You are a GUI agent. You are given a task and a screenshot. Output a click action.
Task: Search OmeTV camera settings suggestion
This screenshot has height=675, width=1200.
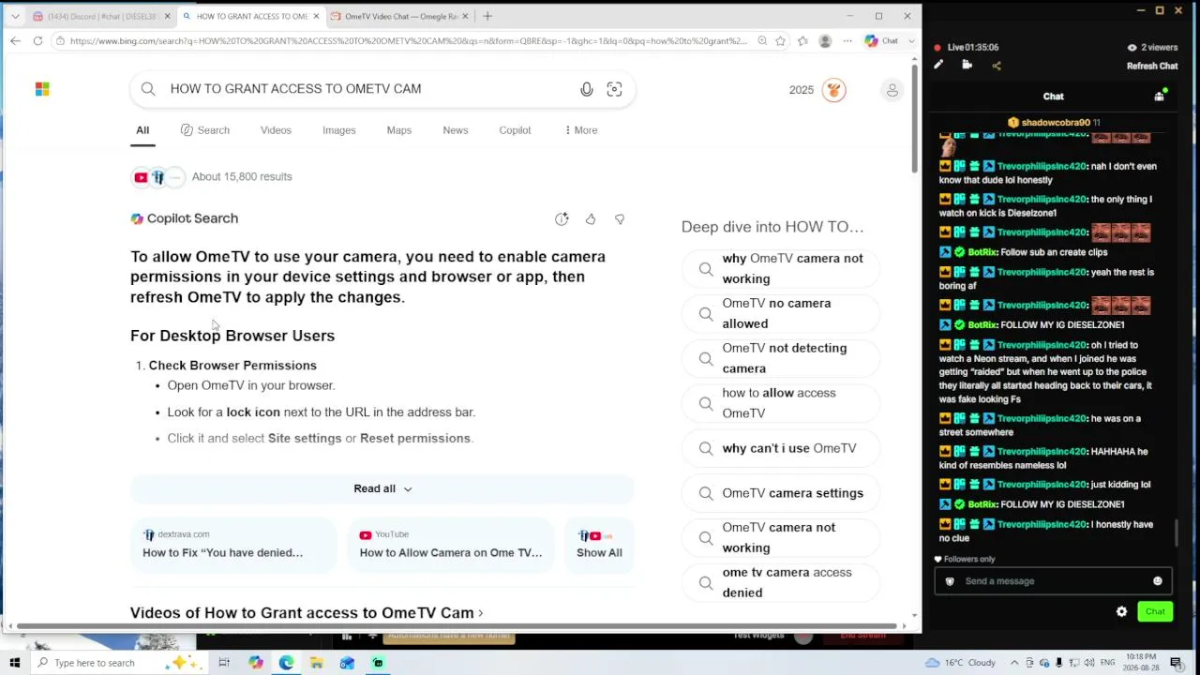pos(781,493)
